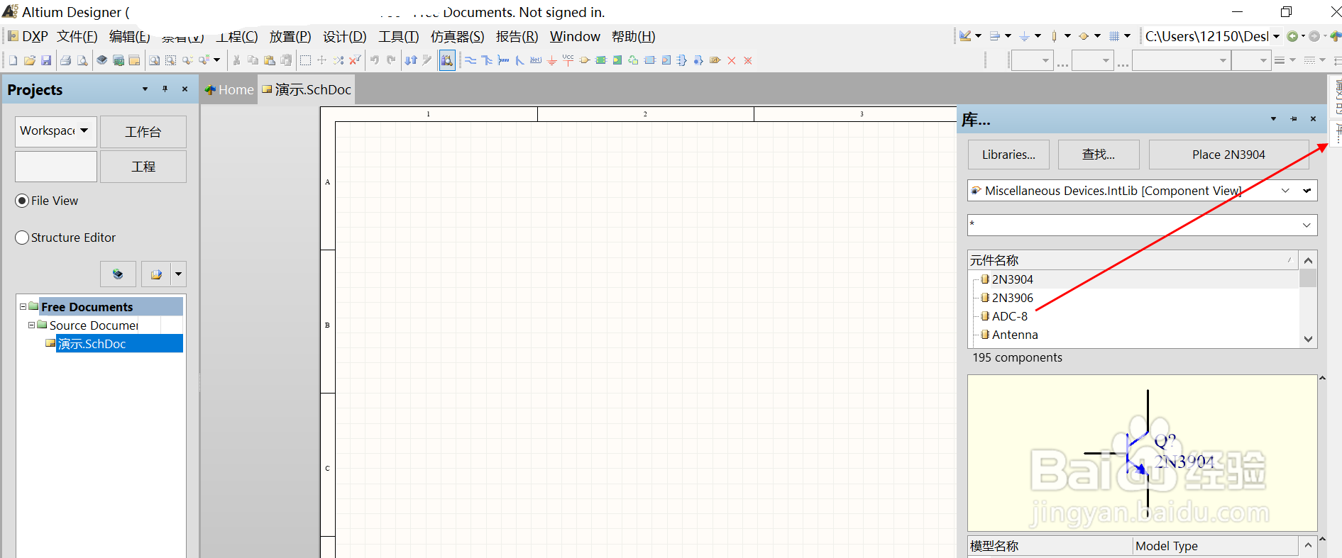Collapse the Source Documents tree node
Screen dimensions: 1342x558
31,325
